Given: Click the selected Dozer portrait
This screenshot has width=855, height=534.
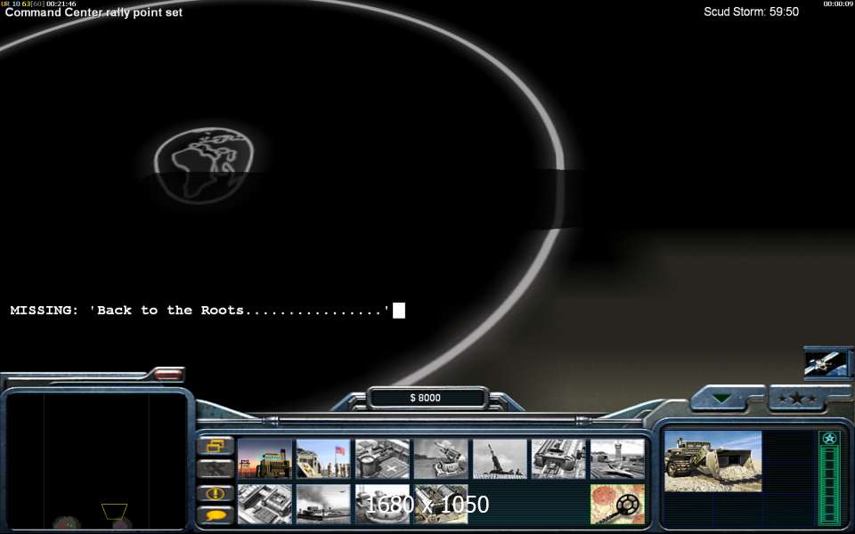Looking at the screenshot, I should [x=712, y=462].
